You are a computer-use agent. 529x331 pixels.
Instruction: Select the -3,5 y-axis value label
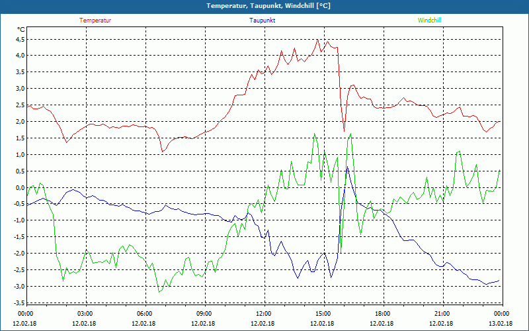click(19, 303)
